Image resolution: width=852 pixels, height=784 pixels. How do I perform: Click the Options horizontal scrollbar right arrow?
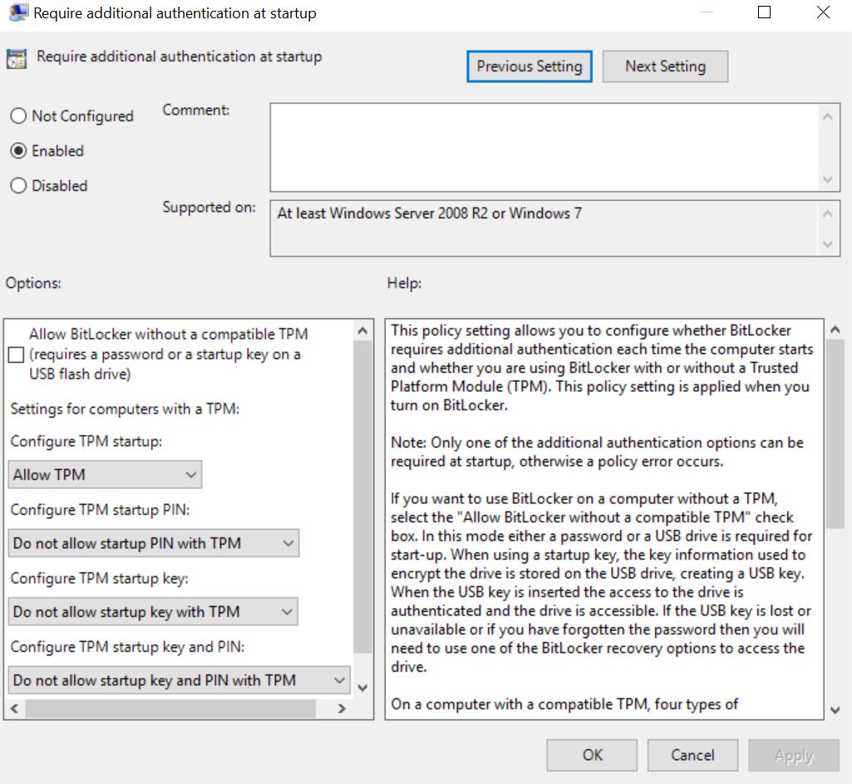coord(342,708)
